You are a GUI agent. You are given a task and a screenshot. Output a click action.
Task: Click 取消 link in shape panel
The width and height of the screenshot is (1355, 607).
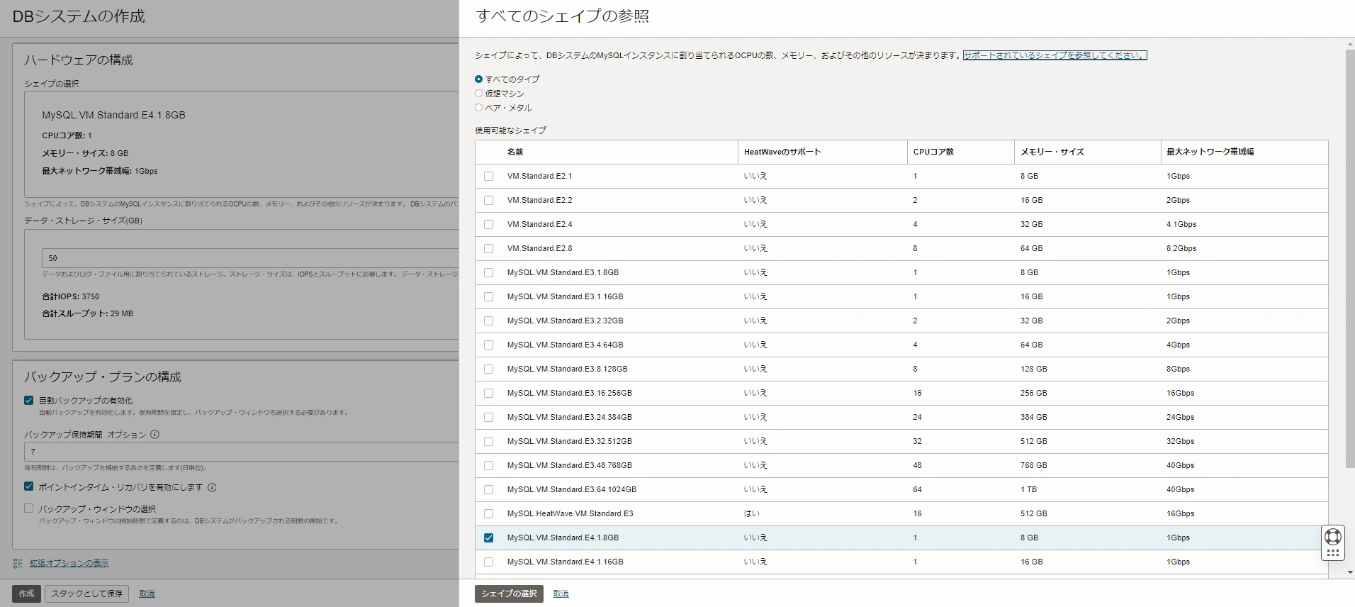click(x=561, y=594)
